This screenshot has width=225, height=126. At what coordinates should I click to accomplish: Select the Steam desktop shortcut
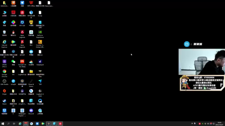tap(4, 102)
